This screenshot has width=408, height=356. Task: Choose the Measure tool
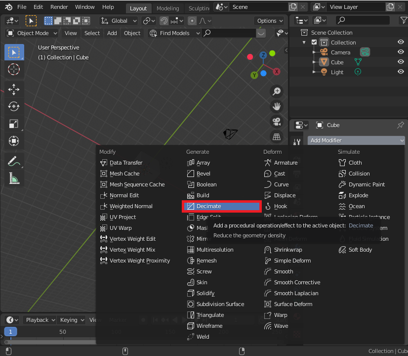pyautogui.click(x=14, y=178)
